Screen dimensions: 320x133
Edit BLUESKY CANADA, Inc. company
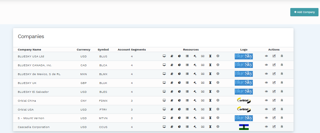pos(274,65)
